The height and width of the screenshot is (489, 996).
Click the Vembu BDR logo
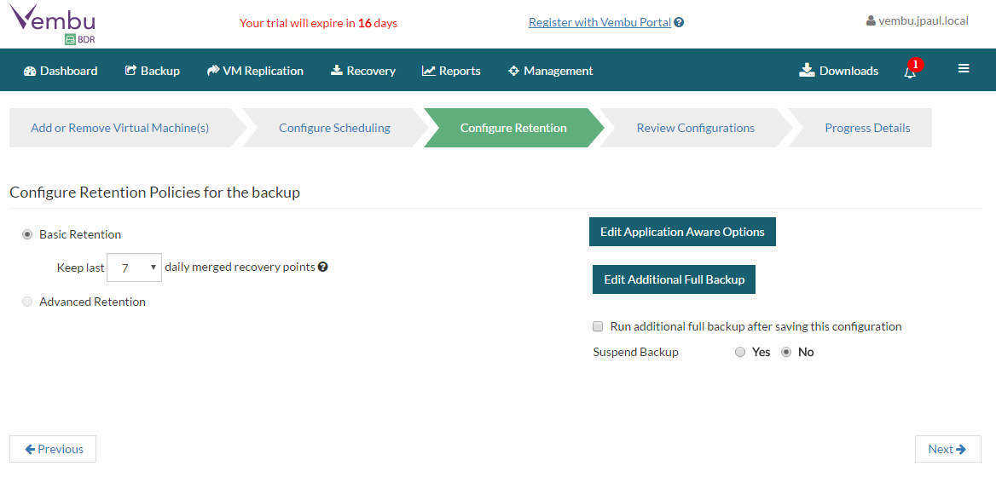coord(53,24)
